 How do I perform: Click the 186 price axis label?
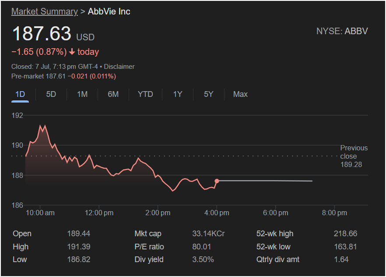click(x=17, y=205)
